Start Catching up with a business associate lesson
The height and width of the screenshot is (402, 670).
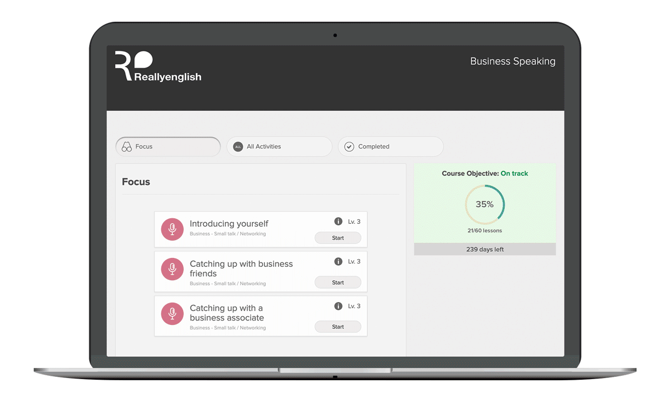338,327
